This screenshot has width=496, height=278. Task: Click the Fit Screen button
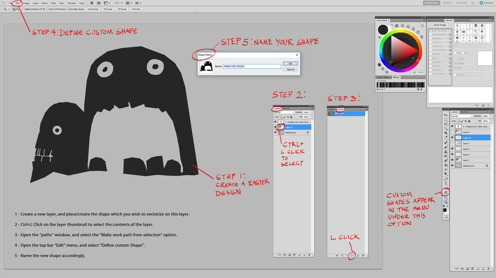[x=108, y=9]
